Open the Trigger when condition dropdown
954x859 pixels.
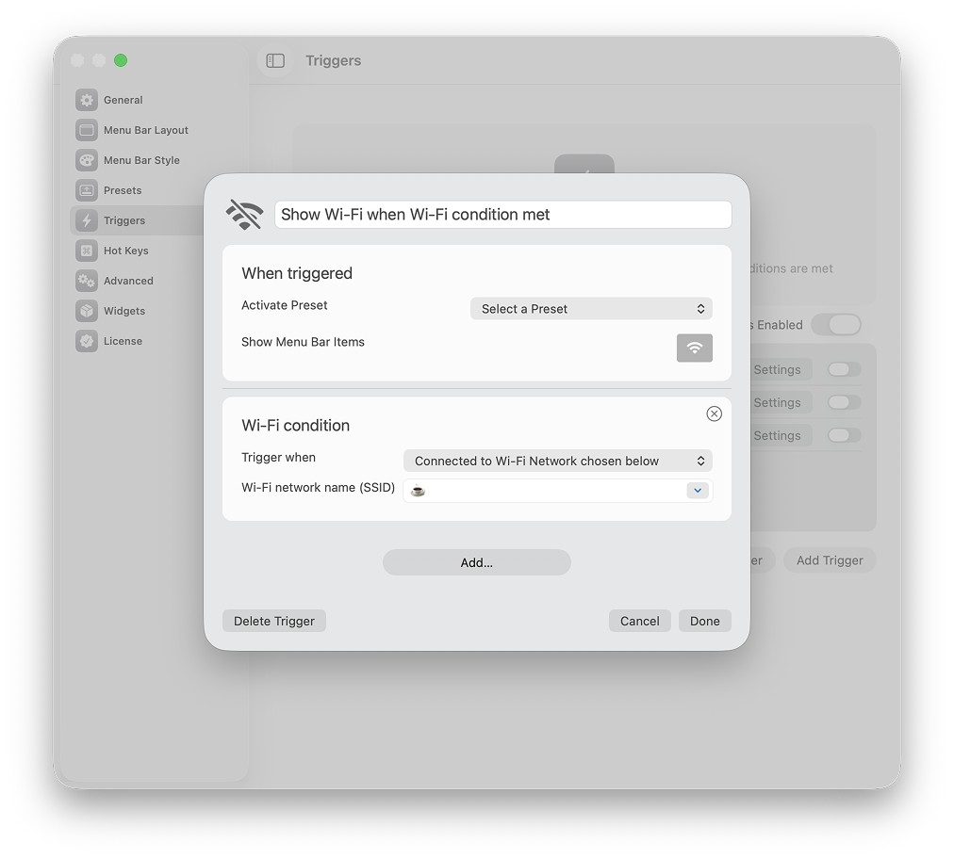pos(557,461)
